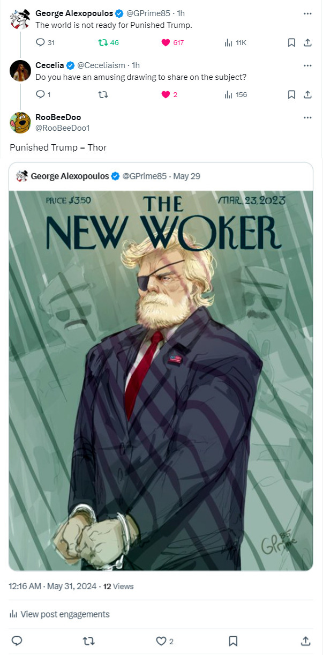Open the 12:16 AM May 31, 2024 timestamp
Screen dimensions: 323x655
tap(53, 586)
